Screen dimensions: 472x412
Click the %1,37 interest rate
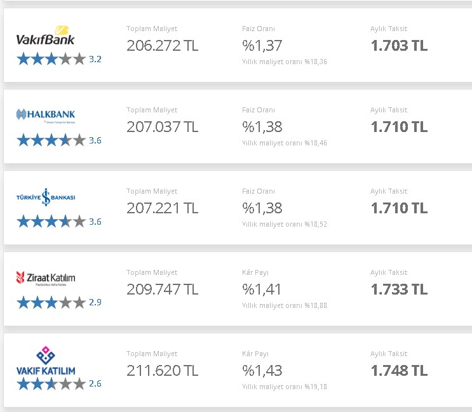point(262,46)
